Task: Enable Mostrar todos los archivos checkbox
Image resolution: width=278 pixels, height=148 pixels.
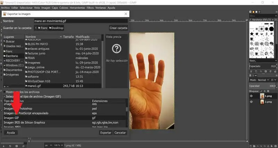Action: [4, 92]
